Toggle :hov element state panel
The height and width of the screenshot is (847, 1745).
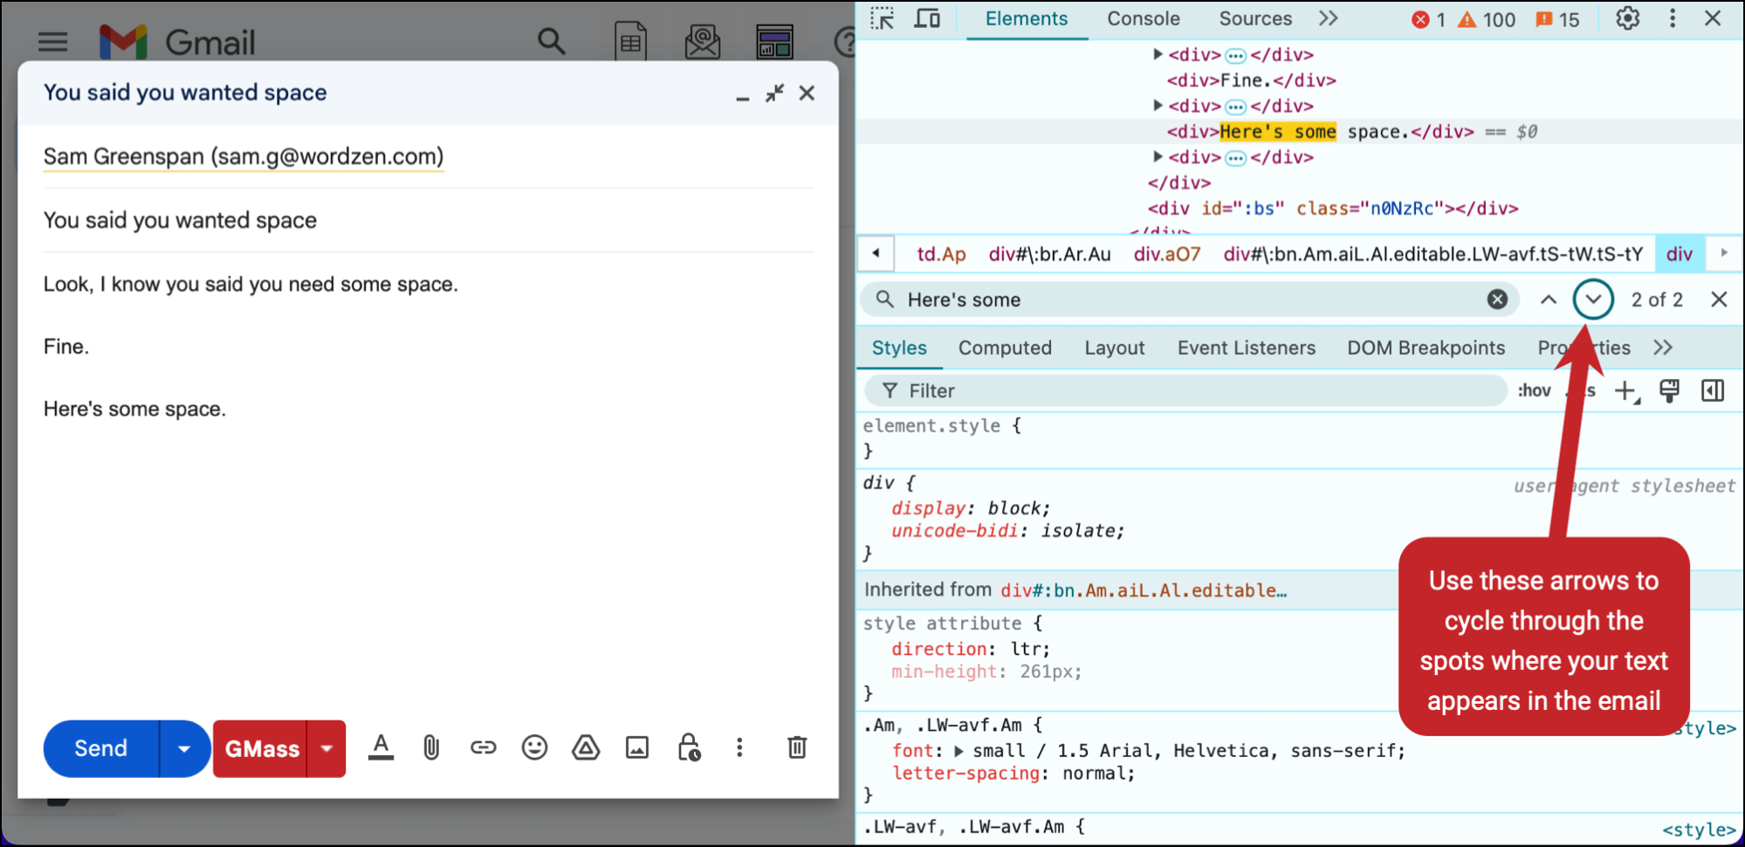click(x=1534, y=390)
